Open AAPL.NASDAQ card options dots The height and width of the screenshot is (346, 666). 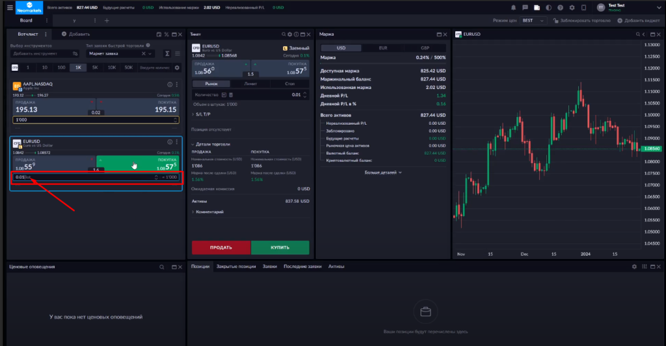click(x=177, y=84)
